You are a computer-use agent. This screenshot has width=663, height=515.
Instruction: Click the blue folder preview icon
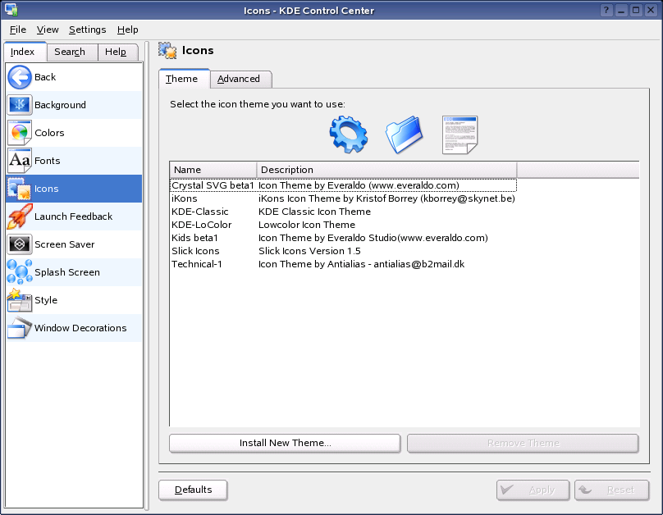[404, 134]
